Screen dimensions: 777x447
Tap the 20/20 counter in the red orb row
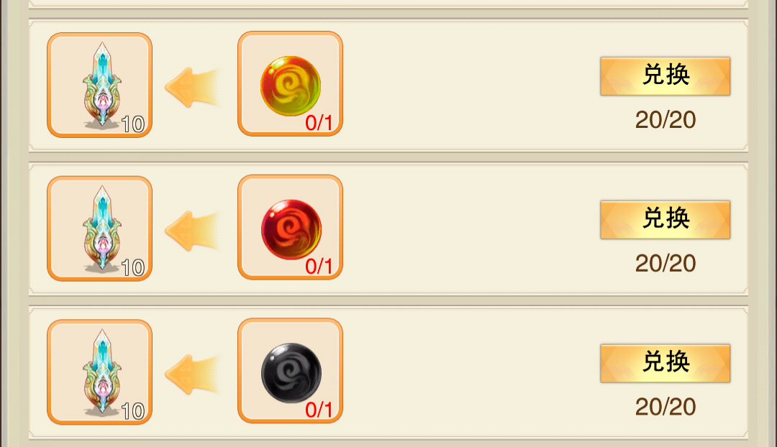tap(665, 263)
